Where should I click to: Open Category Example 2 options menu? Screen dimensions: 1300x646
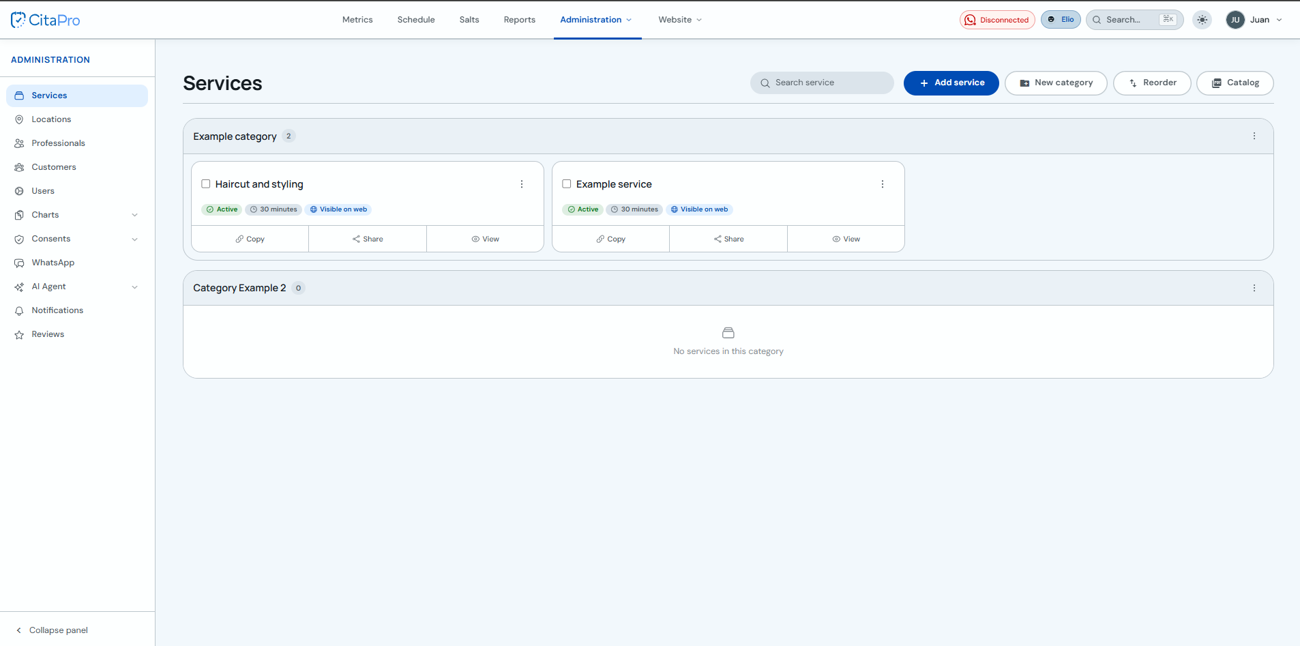click(1254, 288)
